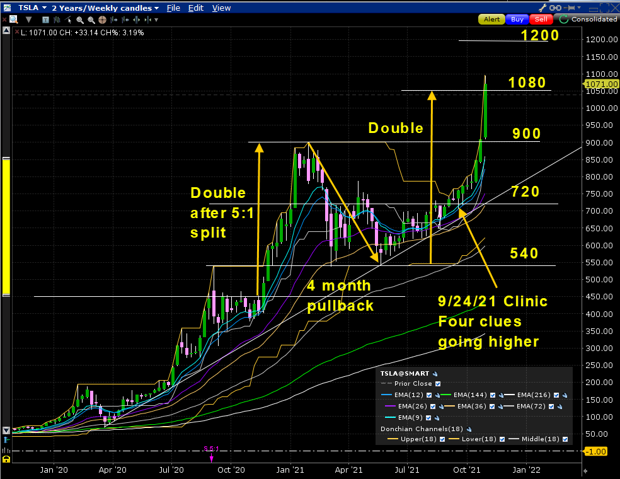Select the text annotation T tool
This screenshot has width=620, height=479.
[x=45, y=20]
